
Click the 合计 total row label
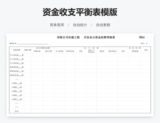pos(17,111)
